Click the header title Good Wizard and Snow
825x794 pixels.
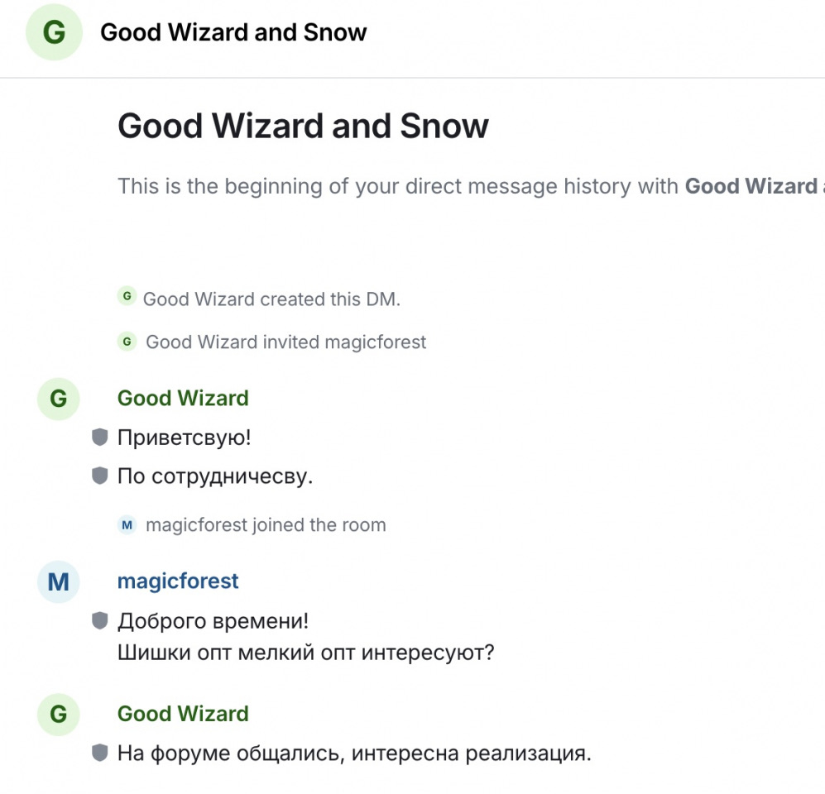pos(233,32)
